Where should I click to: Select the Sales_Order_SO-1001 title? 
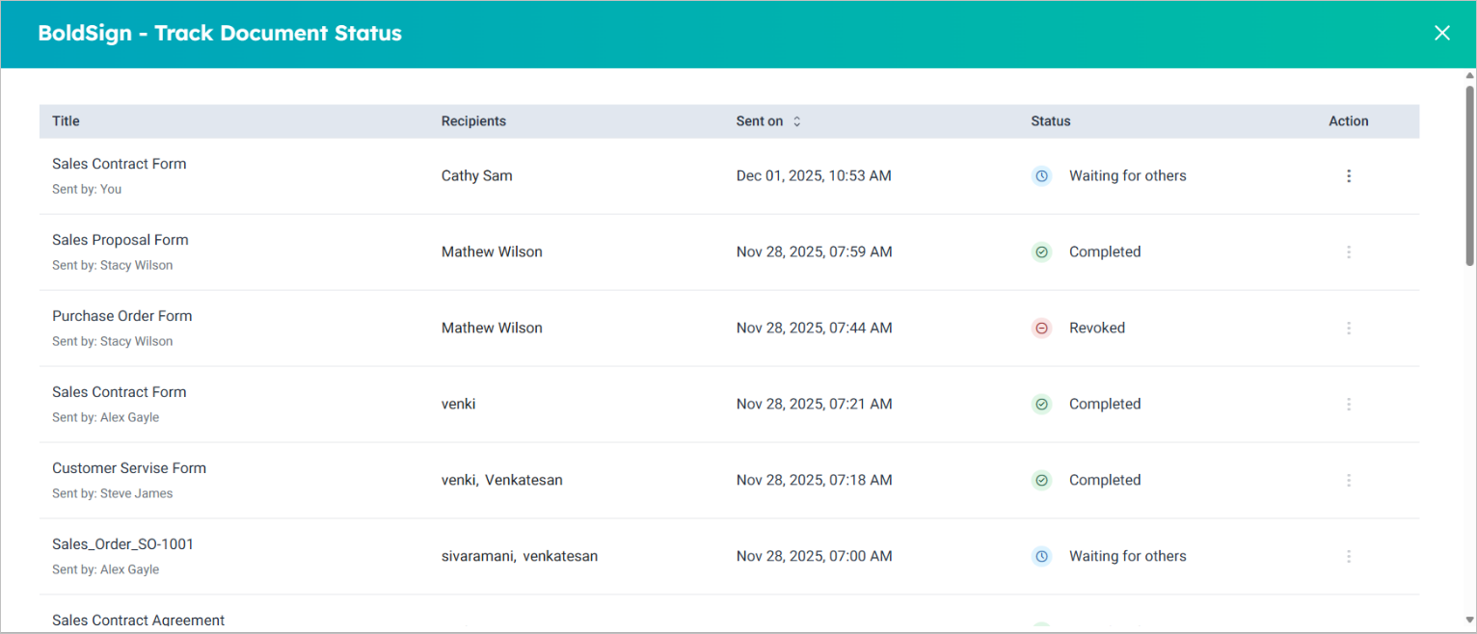123,544
